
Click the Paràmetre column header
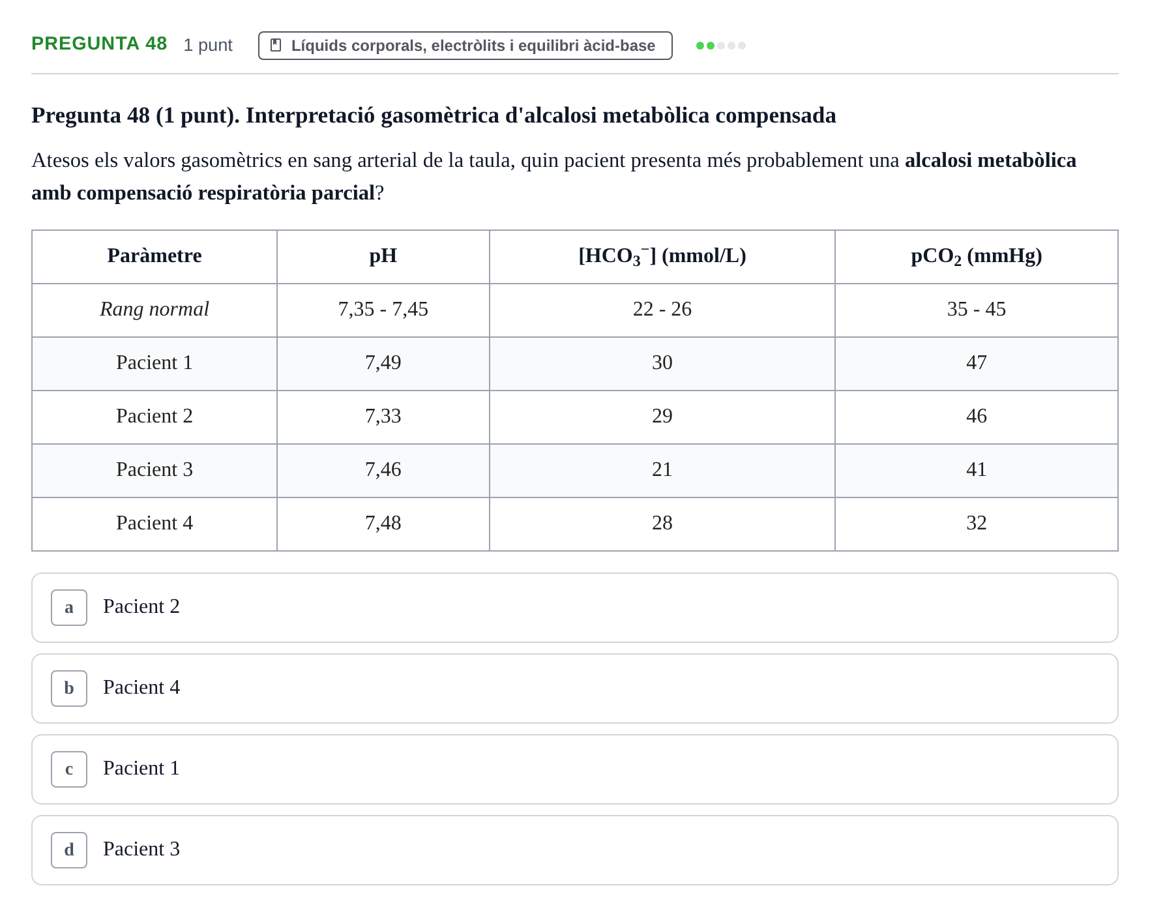(155, 256)
